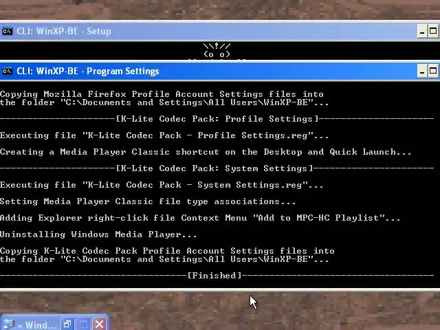Select the "CLI: WinXP-BE - Program Settings" title bar
Image resolution: width=440 pixels, height=330 pixels.
point(220,71)
